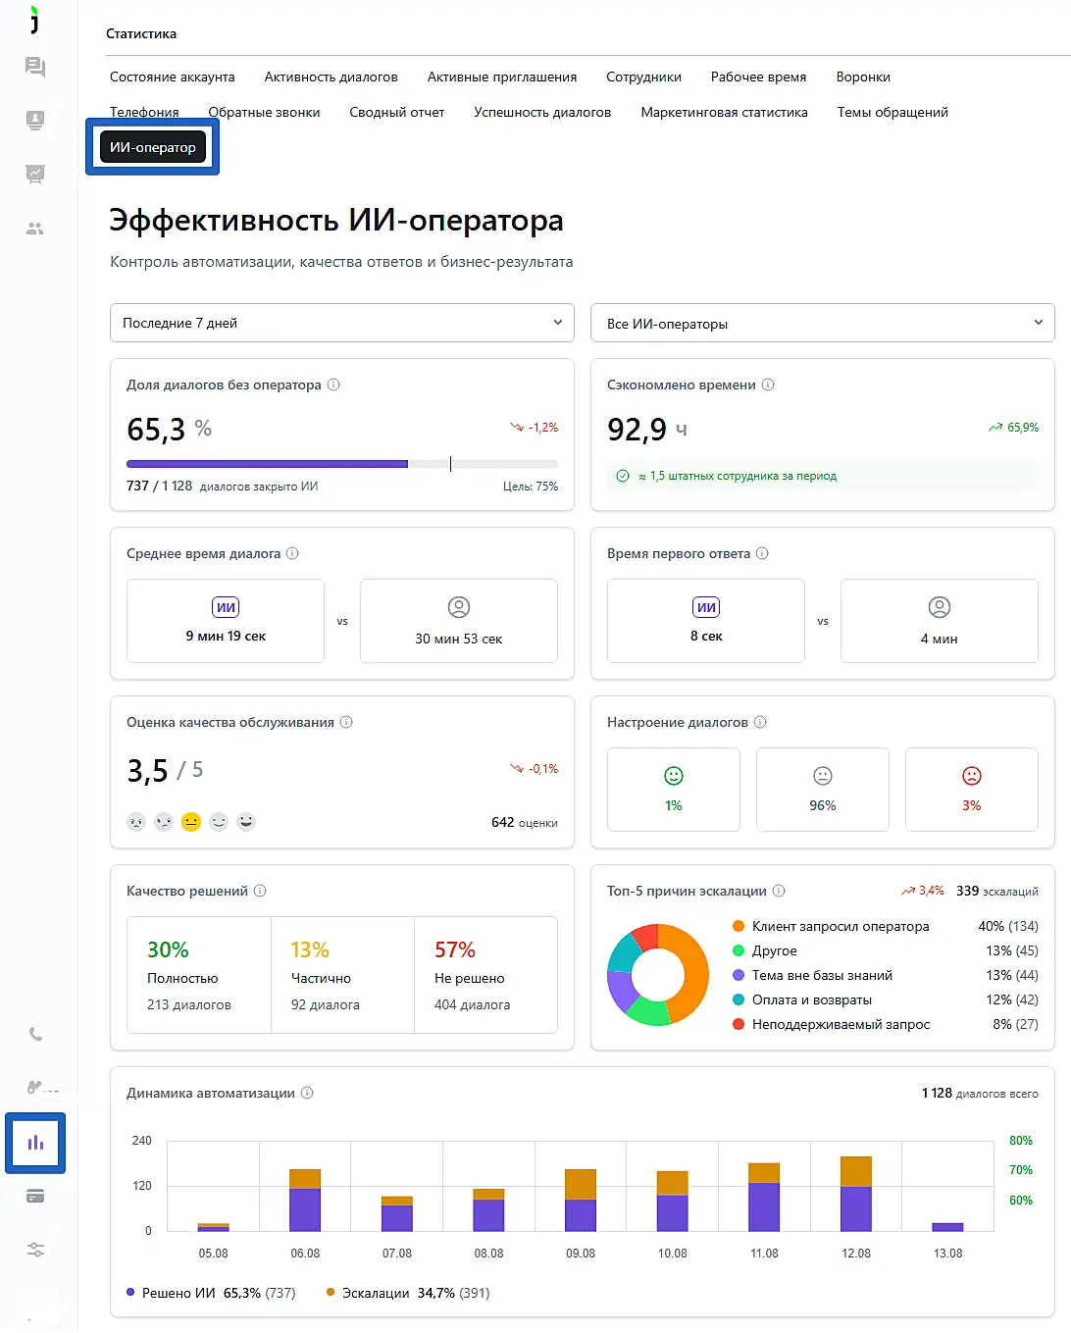Click info icon next to Динамика автоматизации
The height and width of the screenshot is (1333, 1071).
click(x=307, y=1093)
